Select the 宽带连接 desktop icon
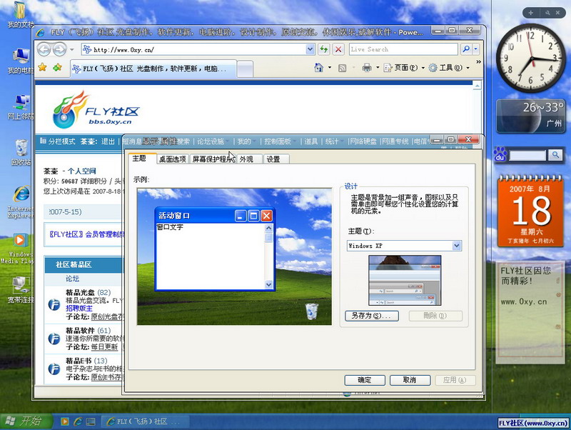Image resolution: width=571 pixels, height=430 pixels. 21,290
